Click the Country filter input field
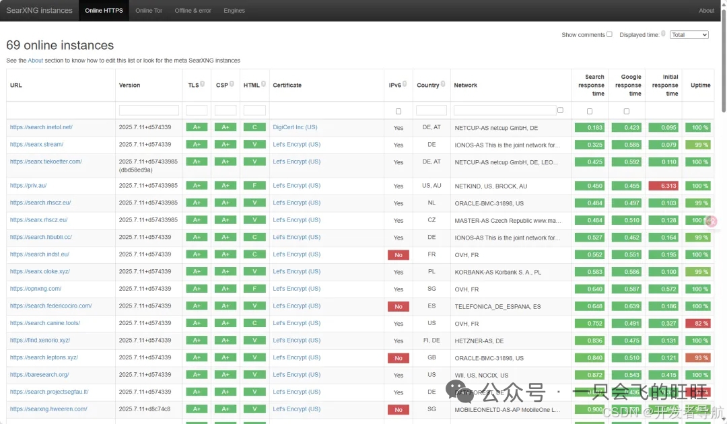The height and width of the screenshot is (424, 727). pos(431,110)
